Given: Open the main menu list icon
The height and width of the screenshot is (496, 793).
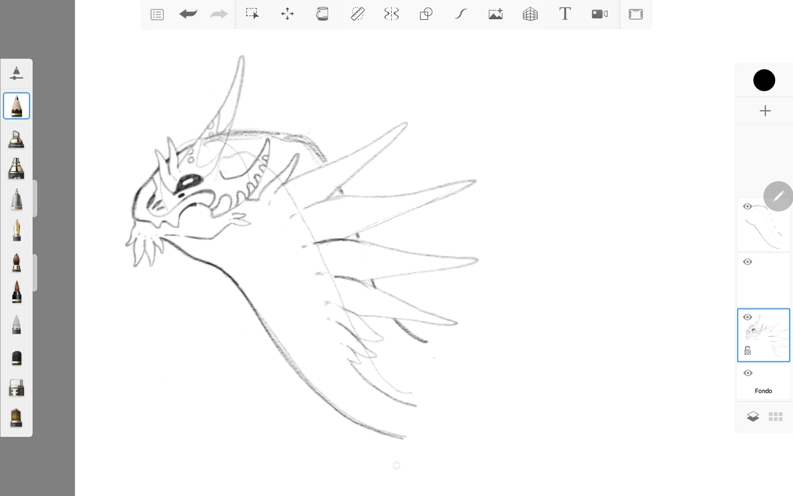Looking at the screenshot, I should (157, 14).
